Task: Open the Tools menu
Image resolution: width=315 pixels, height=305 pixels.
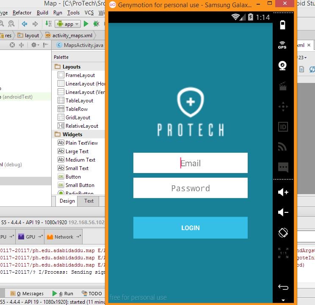Action: click(x=73, y=13)
